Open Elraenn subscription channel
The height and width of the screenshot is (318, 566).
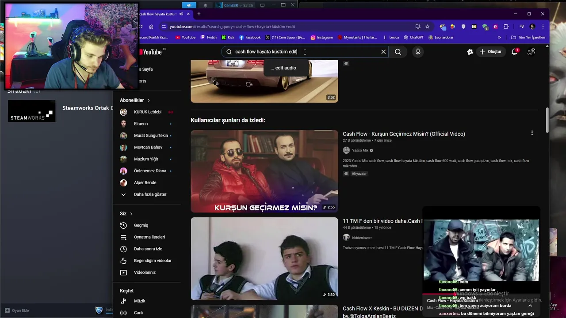point(141,124)
